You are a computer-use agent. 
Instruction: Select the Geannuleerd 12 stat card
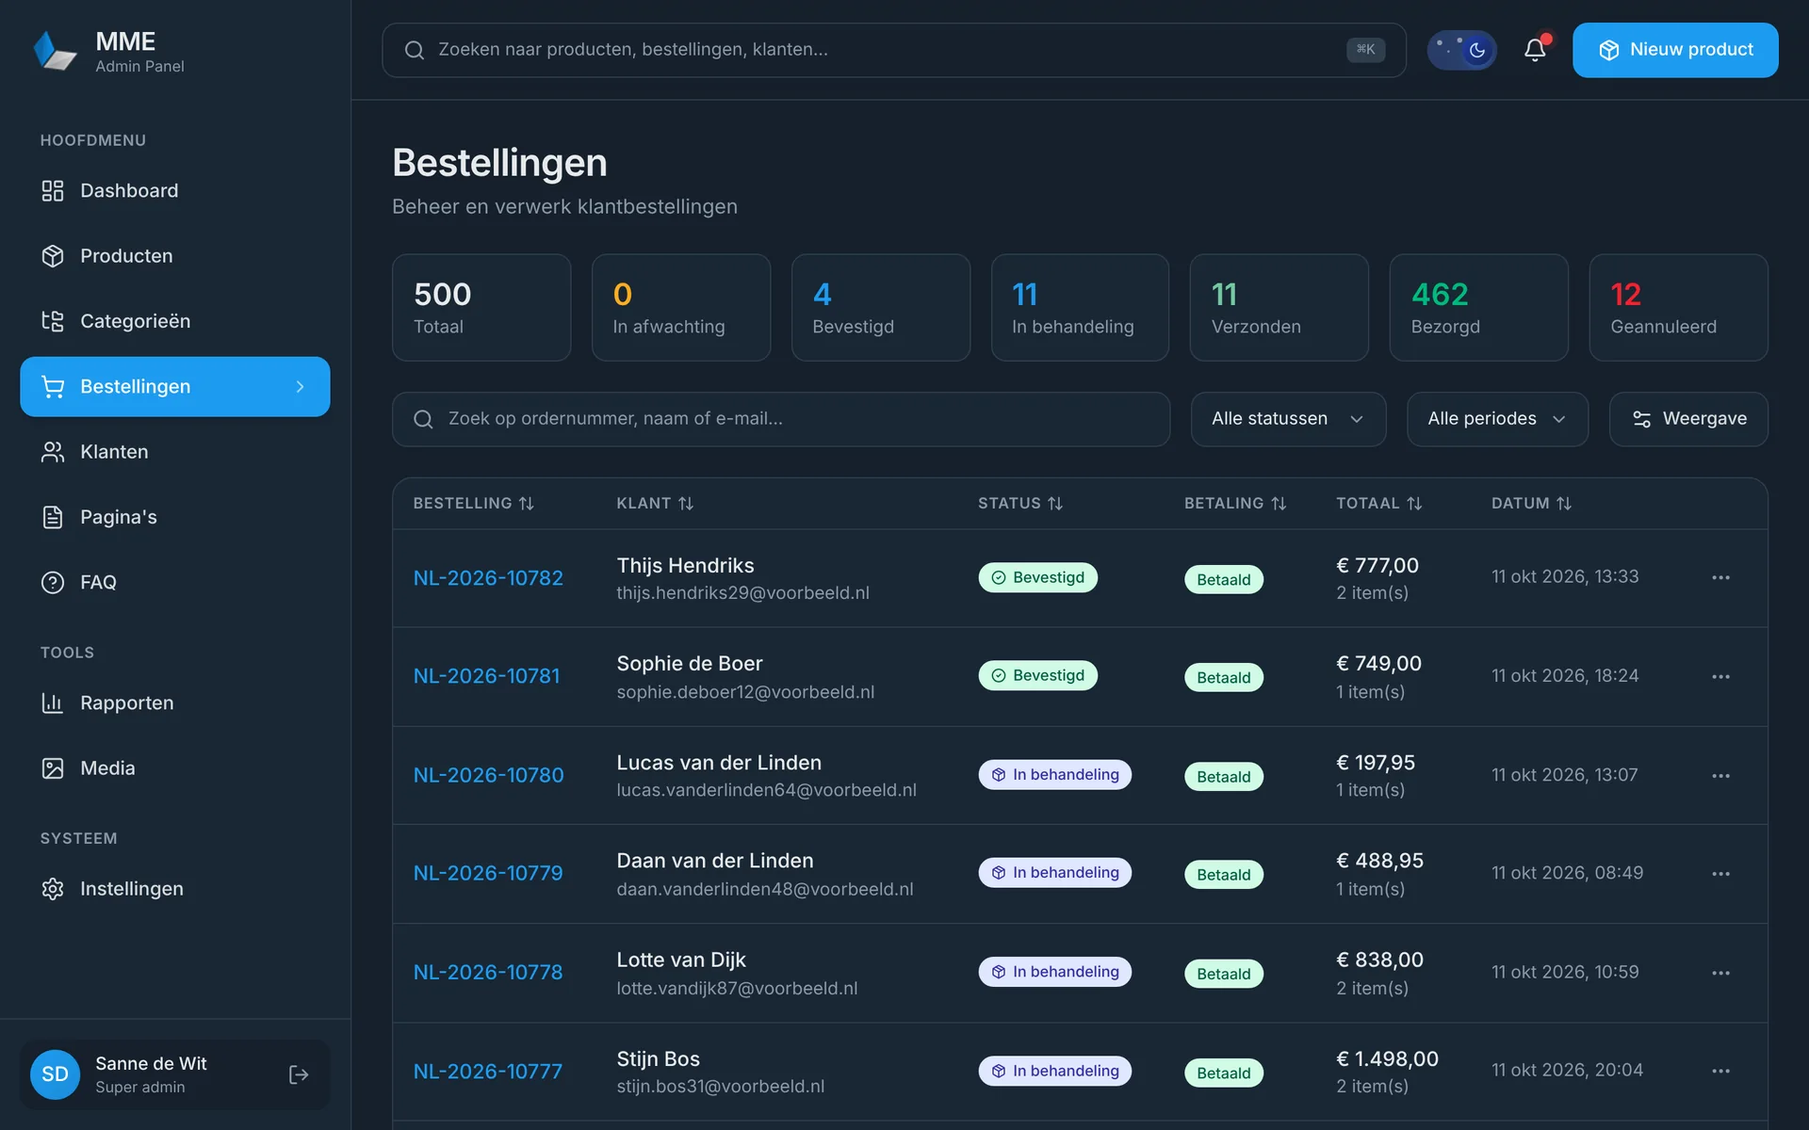click(1678, 308)
